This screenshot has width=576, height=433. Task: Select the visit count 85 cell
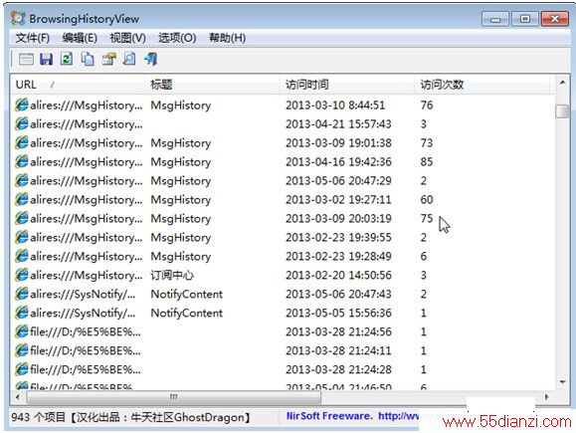[x=427, y=161]
